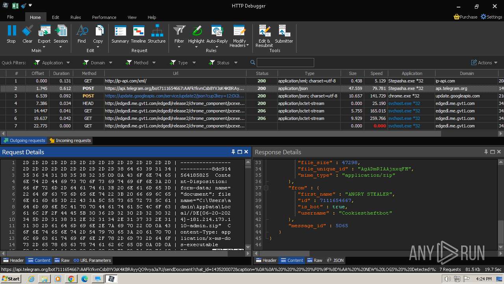Open the URL Parameters tab

(x=92, y=260)
